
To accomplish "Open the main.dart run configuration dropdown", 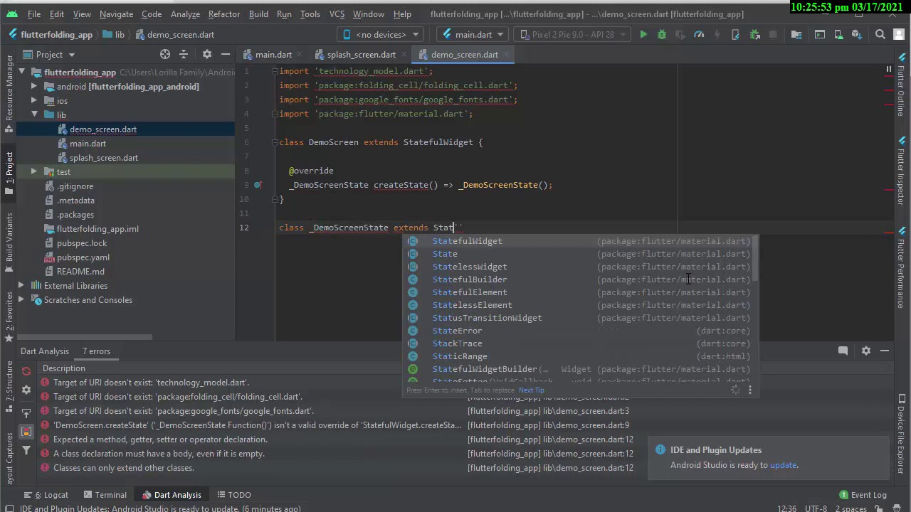I will coord(473,34).
